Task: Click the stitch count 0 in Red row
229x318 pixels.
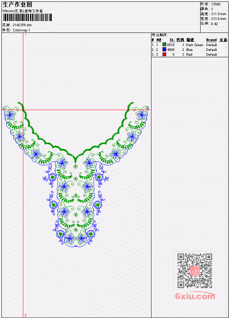Action: 174,55
